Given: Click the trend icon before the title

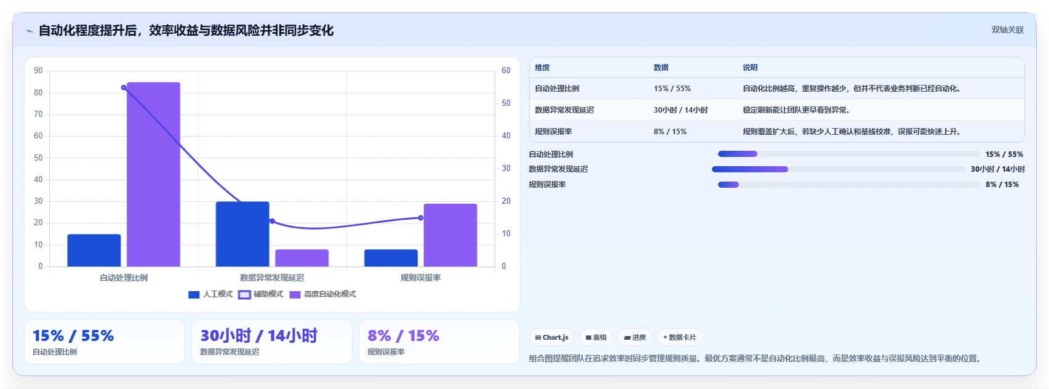Looking at the screenshot, I should [x=29, y=31].
